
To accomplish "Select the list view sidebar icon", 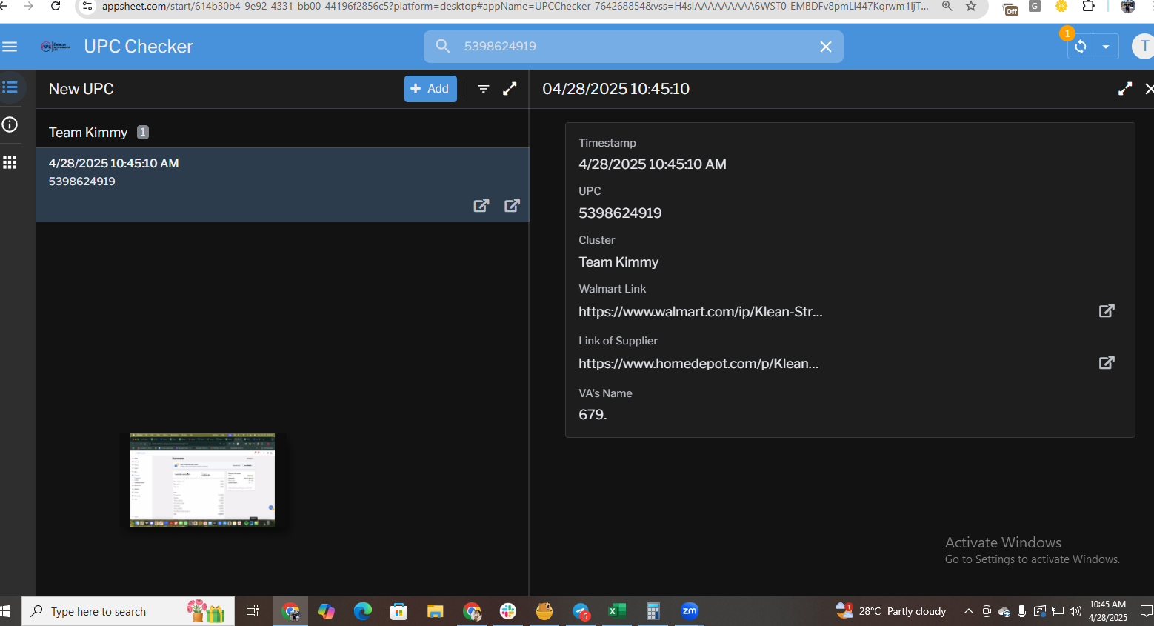I will (10, 87).
